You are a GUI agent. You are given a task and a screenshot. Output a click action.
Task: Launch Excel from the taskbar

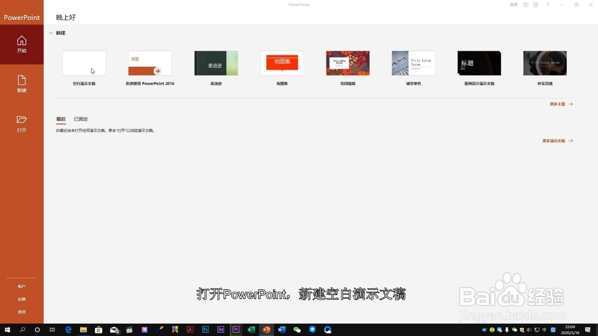pyautogui.click(x=251, y=330)
